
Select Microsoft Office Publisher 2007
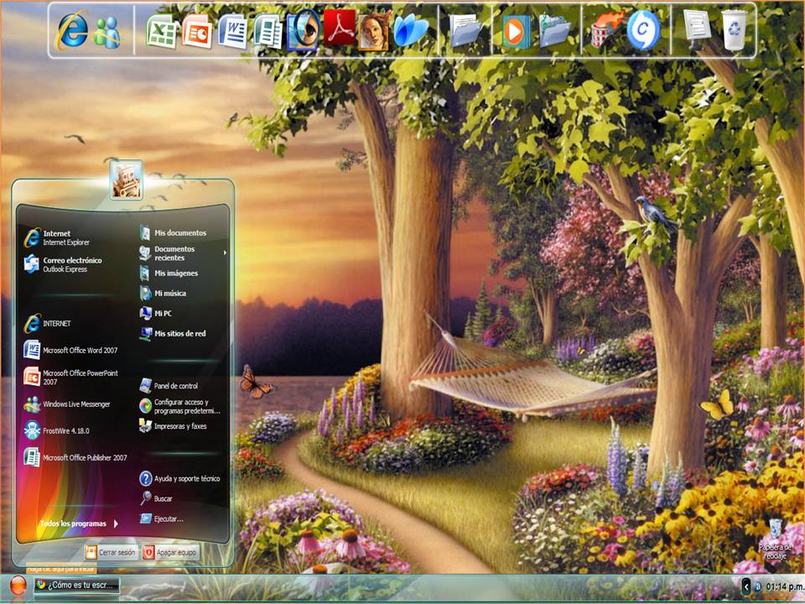(84, 458)
